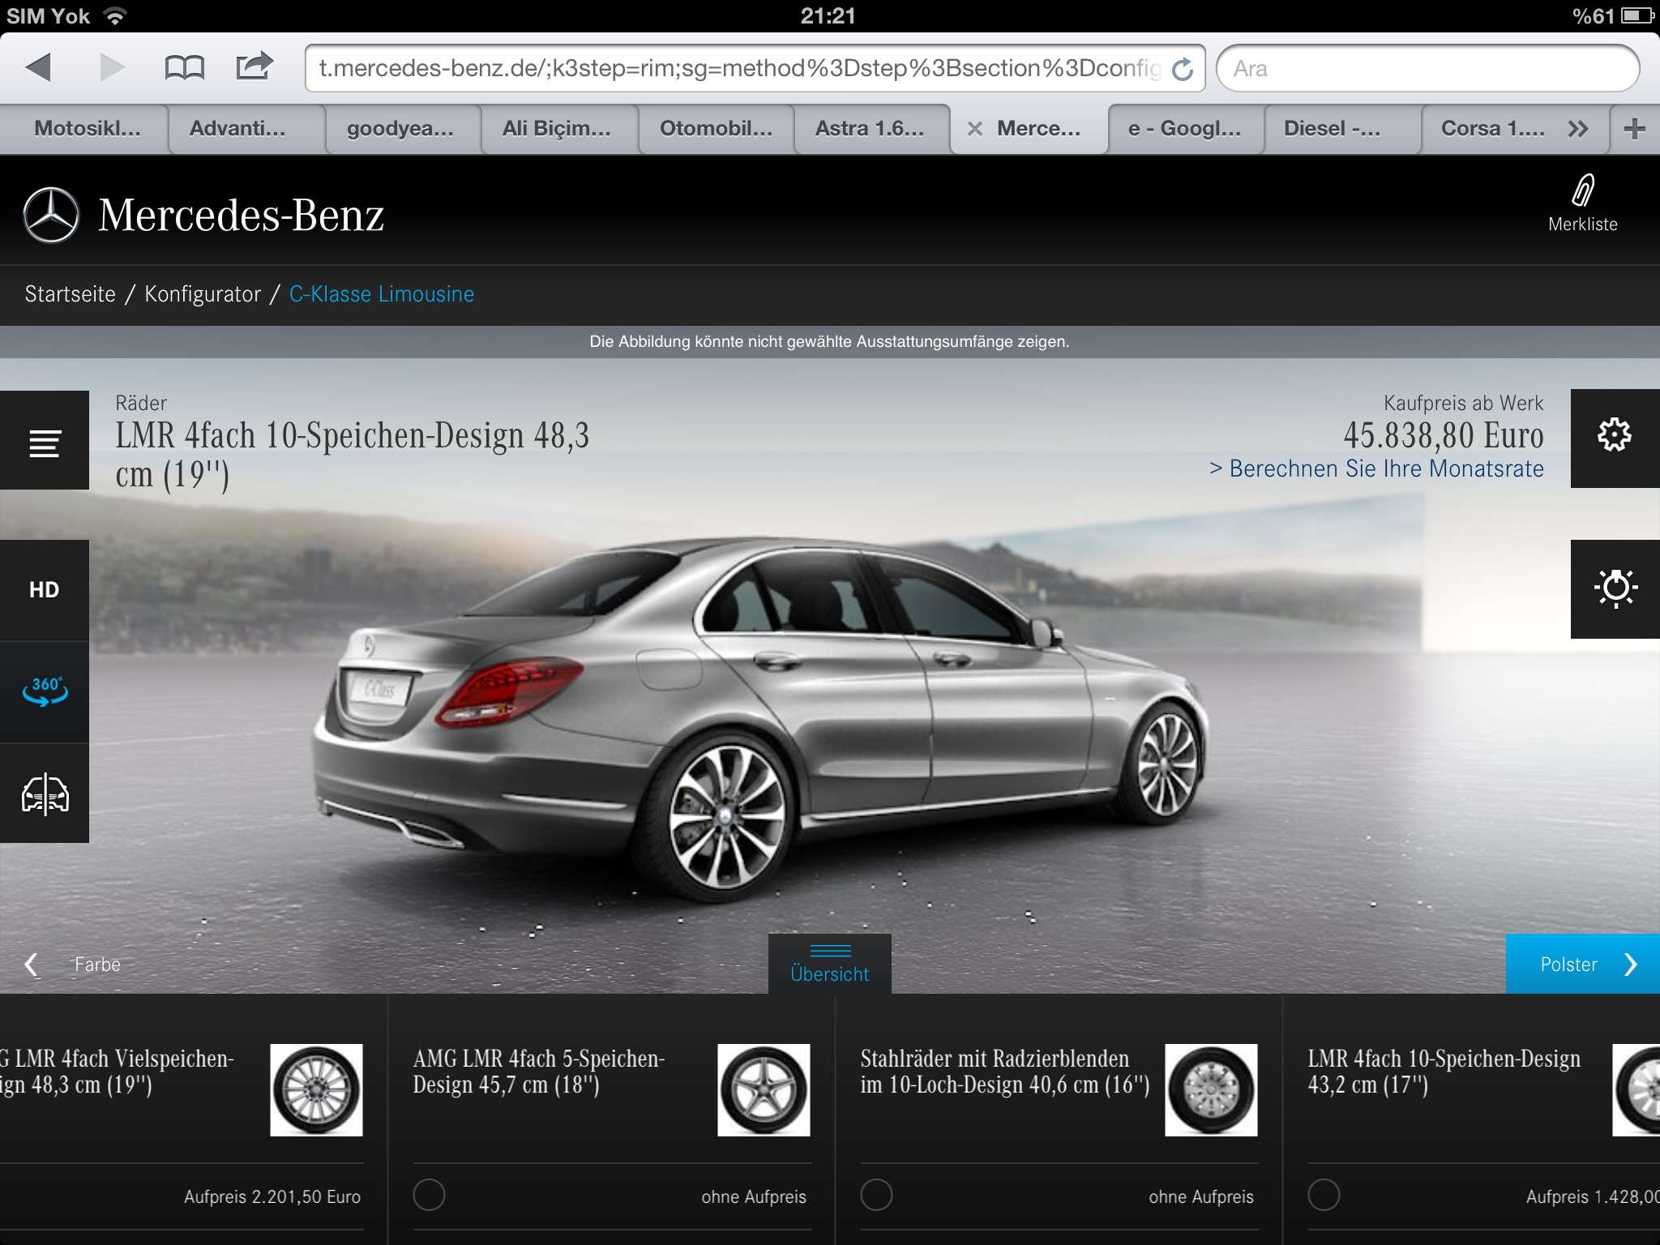Switch to e - Googl... tab
Screen dimensions: 1660x1245
(x=1184, y=129)
